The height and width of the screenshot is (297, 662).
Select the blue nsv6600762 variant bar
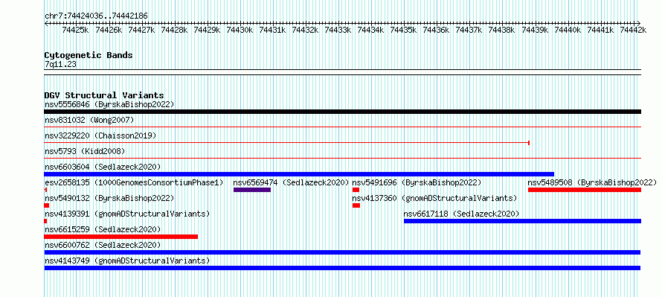coord(342,252)
